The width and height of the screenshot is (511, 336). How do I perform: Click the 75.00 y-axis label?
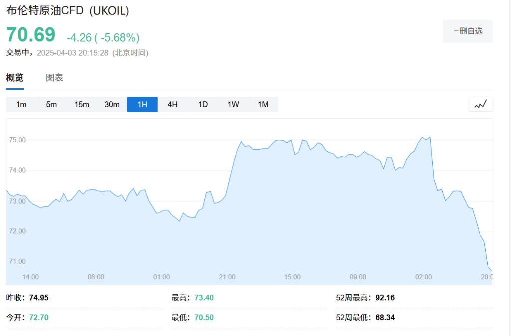pos(17,140)
